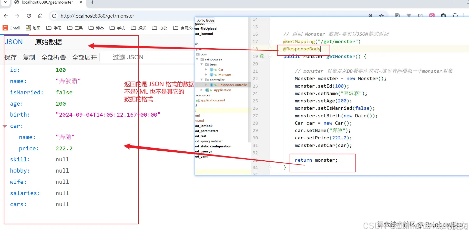This screenshot has height=234, width=469.
Task: Click the side panel icon in toolbar
Action: (x=397, y=16)
